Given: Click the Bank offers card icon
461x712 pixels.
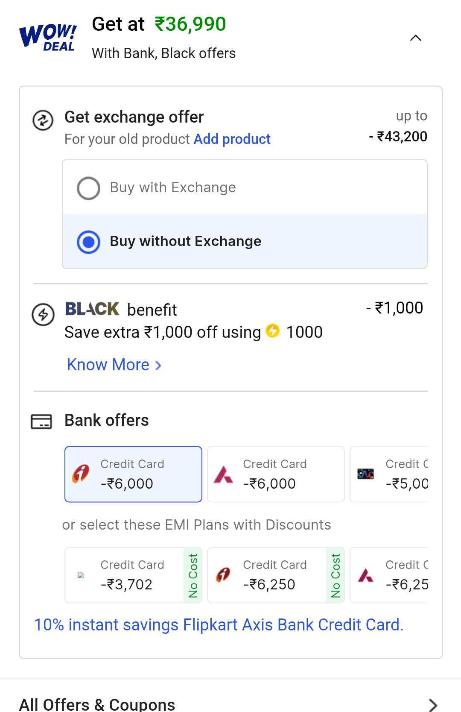Looking at the screenshot, I should click(41, 421).
